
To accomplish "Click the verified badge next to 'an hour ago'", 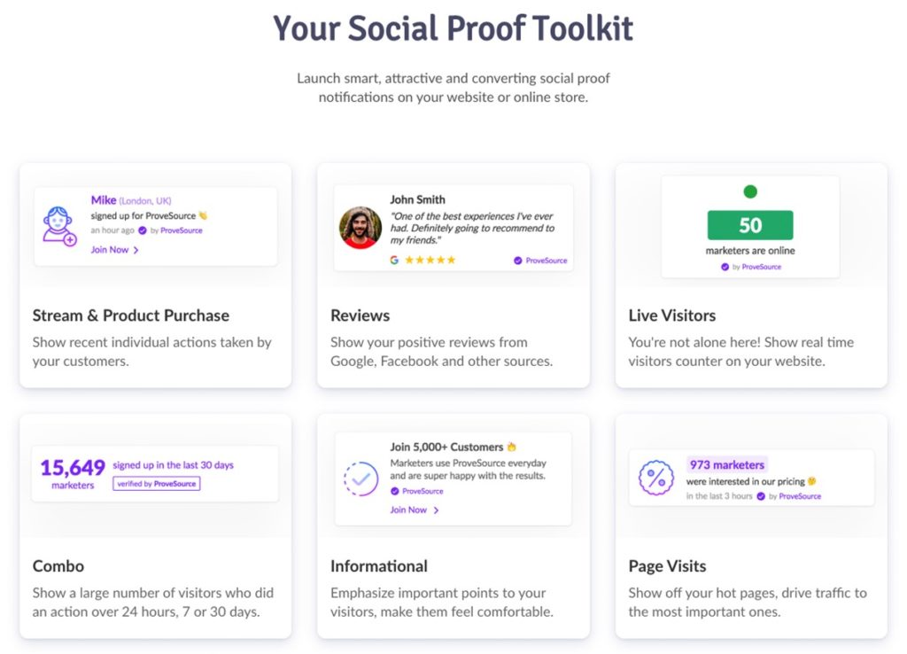I will (143, 230).
